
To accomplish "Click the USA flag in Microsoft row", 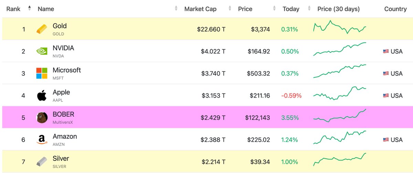I will point(386,74).
